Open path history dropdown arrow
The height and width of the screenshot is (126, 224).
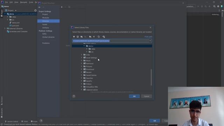[x=150, y=41]
